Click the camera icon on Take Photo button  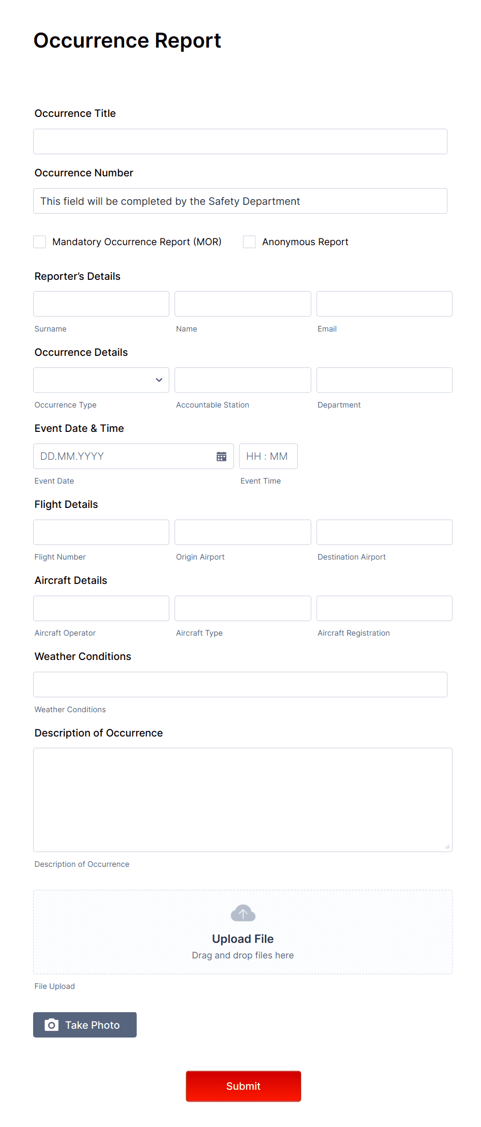[x=52, y=1025]
